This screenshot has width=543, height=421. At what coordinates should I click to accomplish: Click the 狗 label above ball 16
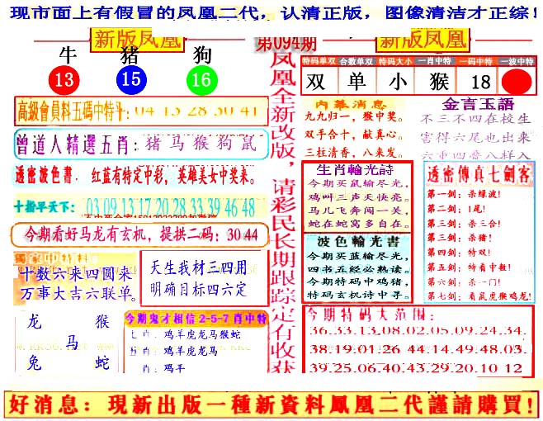coord(202,55)
